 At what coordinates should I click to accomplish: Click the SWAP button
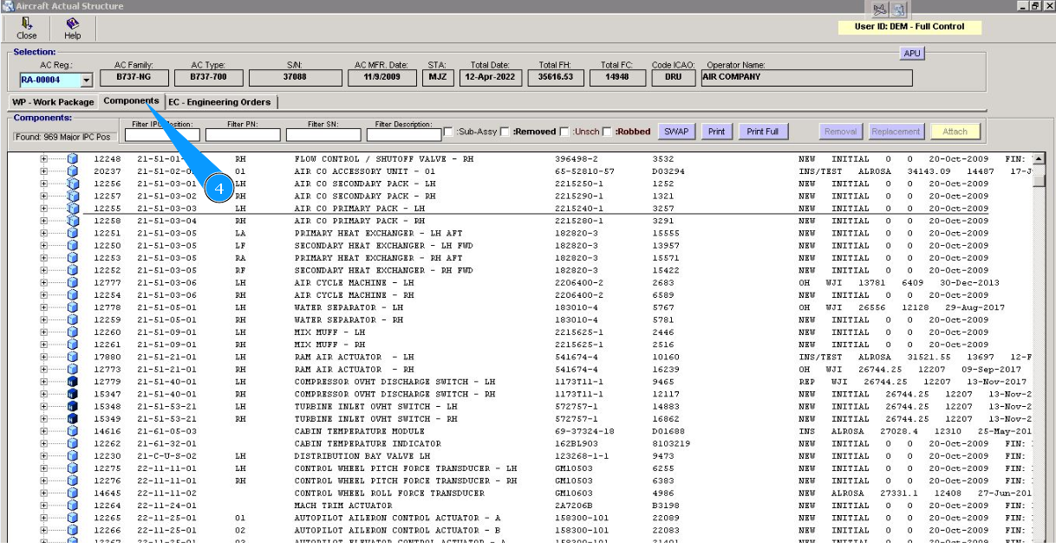(676, 132)
